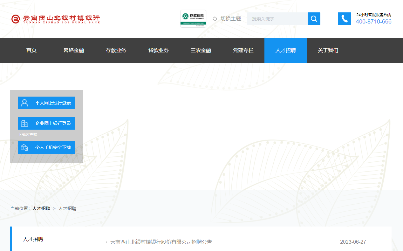Click the person icon for personal banking
Viewport: 403px width, 251px height.
pyautogui.click(x=24, y=103)
